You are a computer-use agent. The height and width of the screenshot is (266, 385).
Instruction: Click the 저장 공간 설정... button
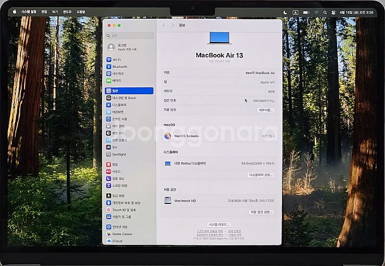pos(261,212)
